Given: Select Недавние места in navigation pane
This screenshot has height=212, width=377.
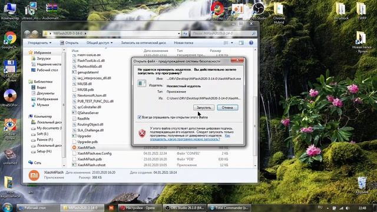Looking at the screenshot, I should [46, 64].
